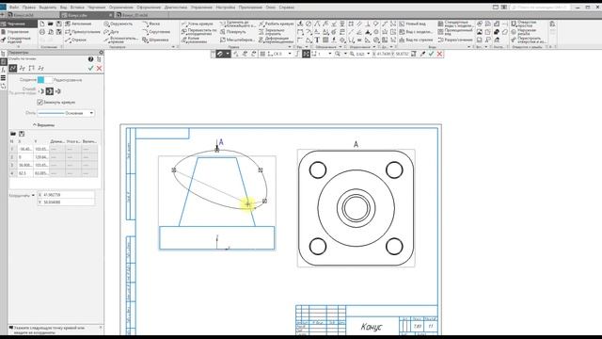Click the open file folder icon
Viewport: 602px width, 339px height.
pyautogui.click(x=50, y=24)
